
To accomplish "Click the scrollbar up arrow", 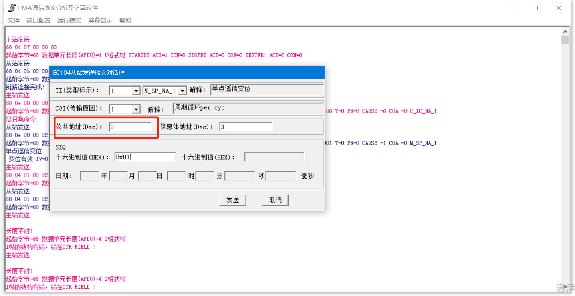I will coord(565,32).
